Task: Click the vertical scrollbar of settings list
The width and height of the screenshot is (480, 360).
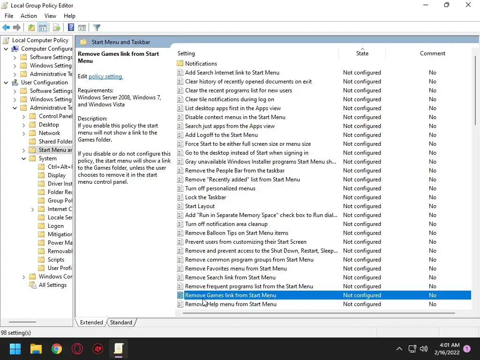Action: point(475,90)
